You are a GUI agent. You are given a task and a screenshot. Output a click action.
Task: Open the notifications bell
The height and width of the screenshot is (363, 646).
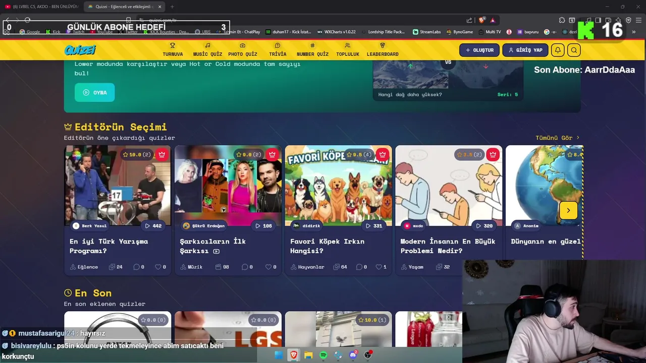click(558, 50)
